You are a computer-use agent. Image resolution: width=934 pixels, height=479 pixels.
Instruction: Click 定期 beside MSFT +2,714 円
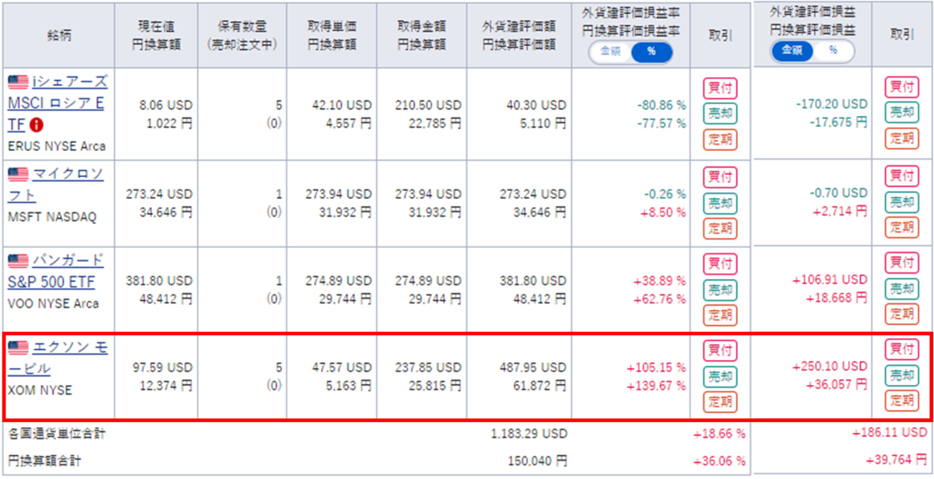(x=901, y=228)
